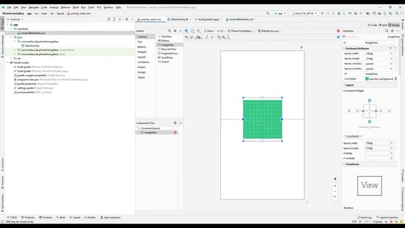Collapse the Declared Attributes section
405x228 pixels.
pyautogui.click(x=344, y=48)
